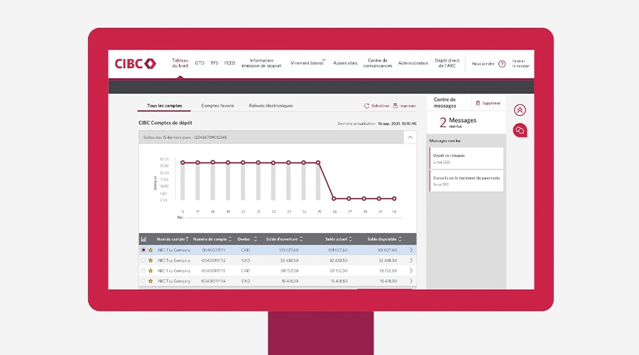The width and height of the screenshot is (639, 355).
Task: Switch to Relevés électroniques tab
Action: click(271, 106)
